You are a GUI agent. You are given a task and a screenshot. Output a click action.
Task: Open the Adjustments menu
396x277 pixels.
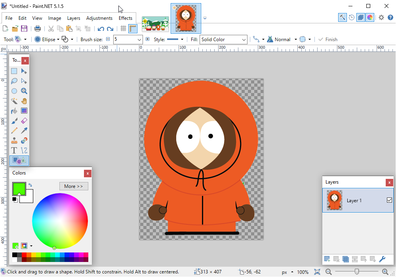[99, 18]
